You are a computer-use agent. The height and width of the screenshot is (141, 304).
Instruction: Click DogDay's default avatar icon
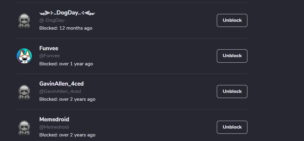[x=24, y=21]
